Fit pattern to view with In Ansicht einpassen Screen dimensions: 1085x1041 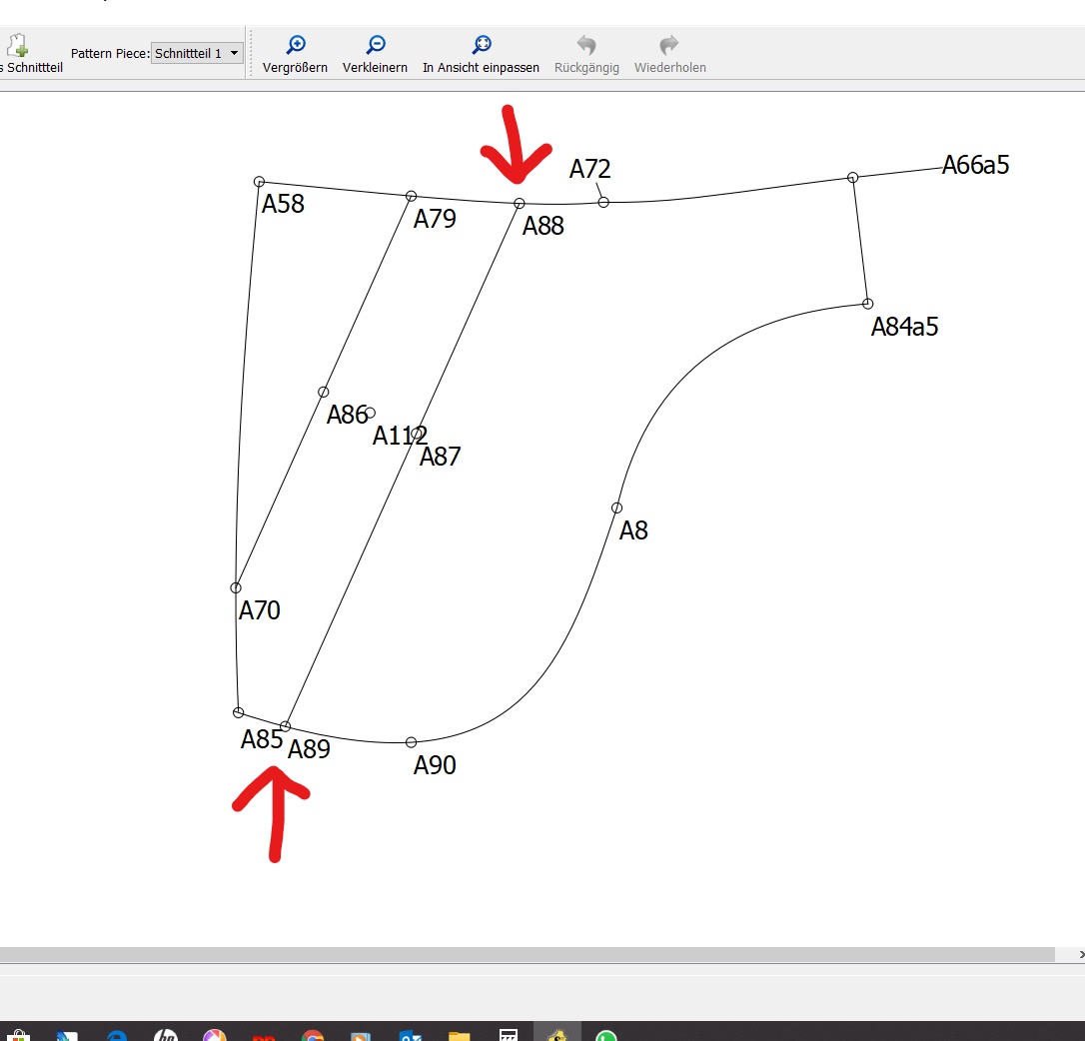481,46
